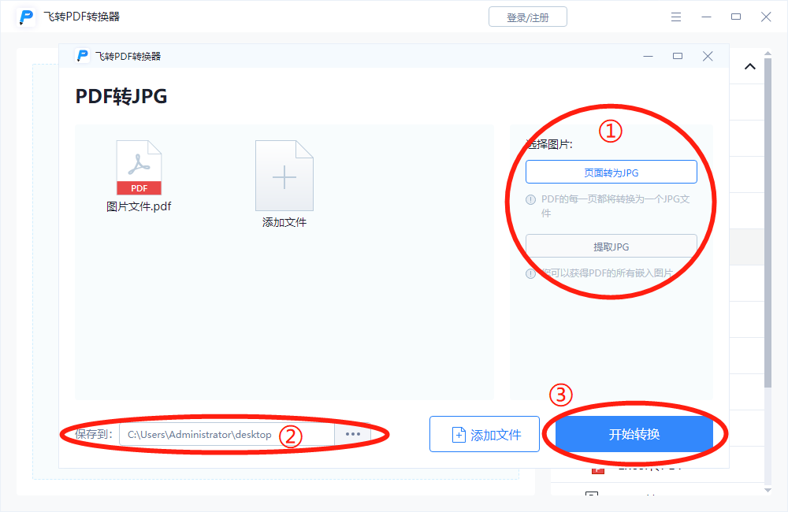Click 飞转PDF转换器 logo in main title bar

coord(26,17)
